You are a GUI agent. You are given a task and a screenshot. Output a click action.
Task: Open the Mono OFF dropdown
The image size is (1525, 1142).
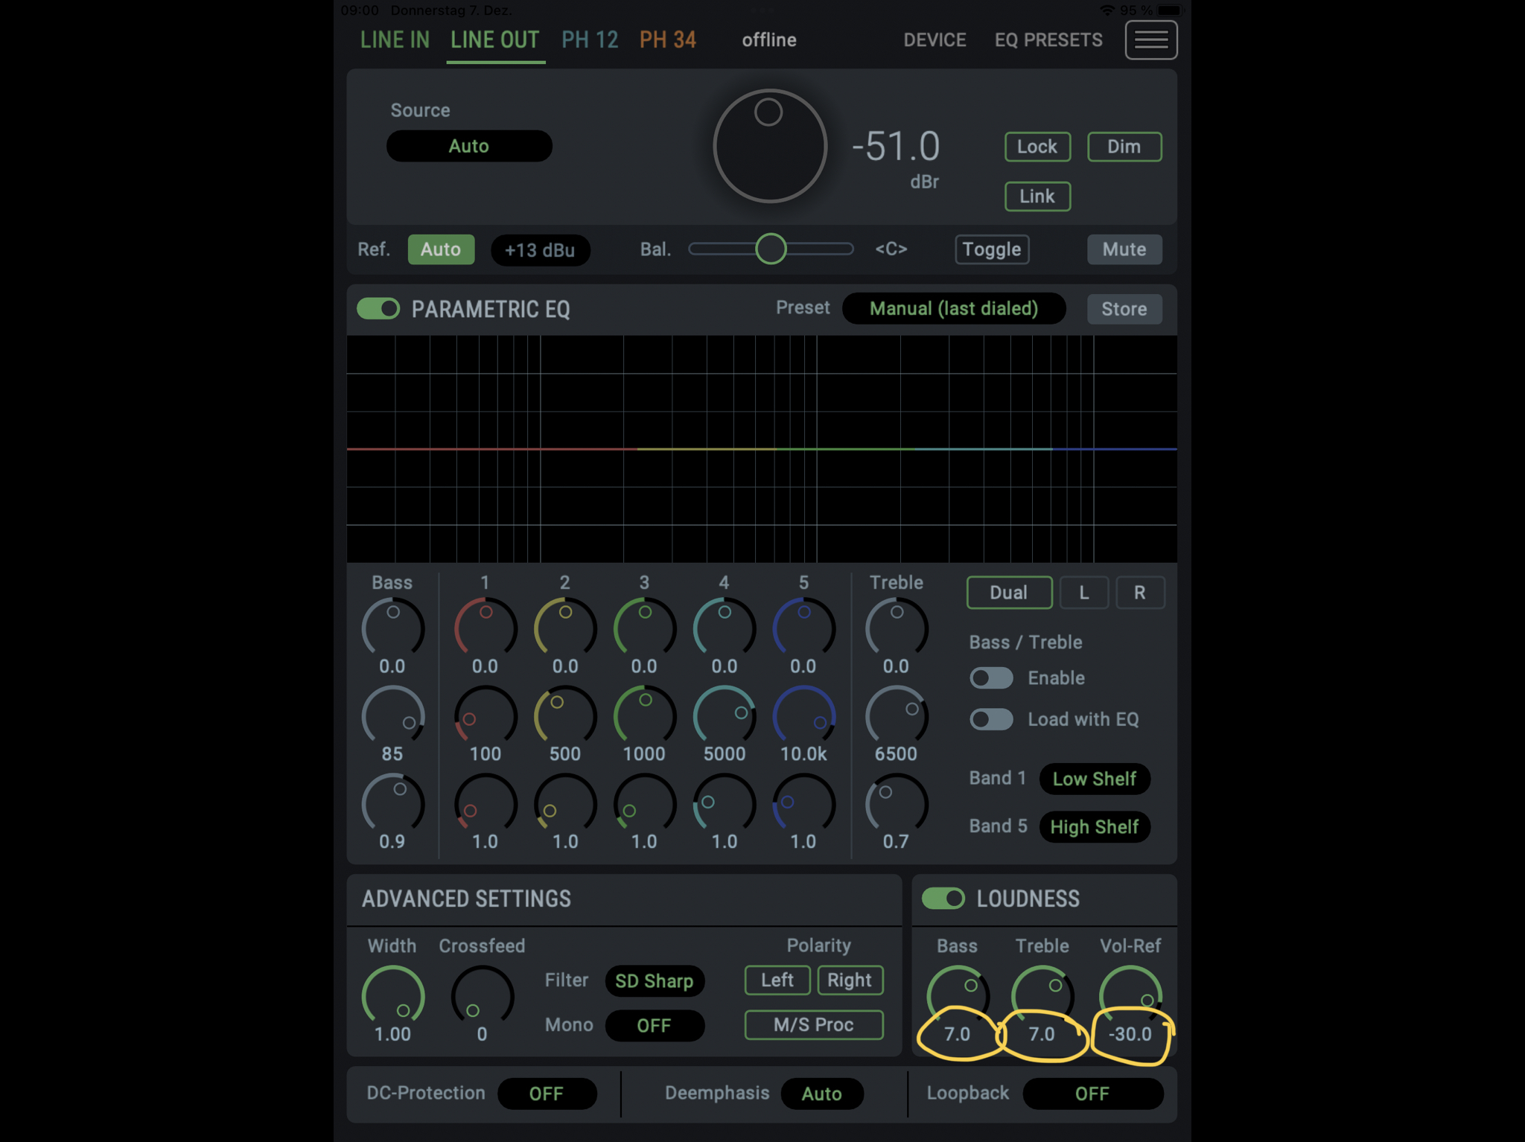pos(655,1026)
